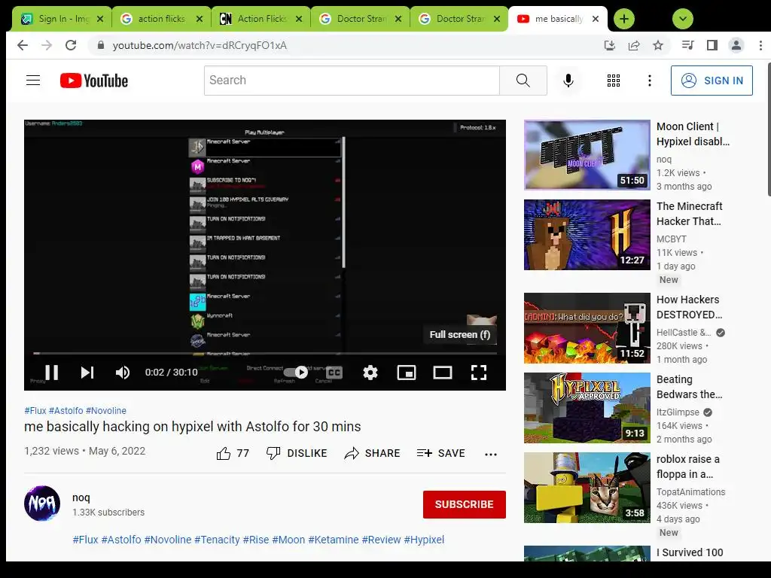
Task: Open browser side panel
Action: click(x=712, y=45)
